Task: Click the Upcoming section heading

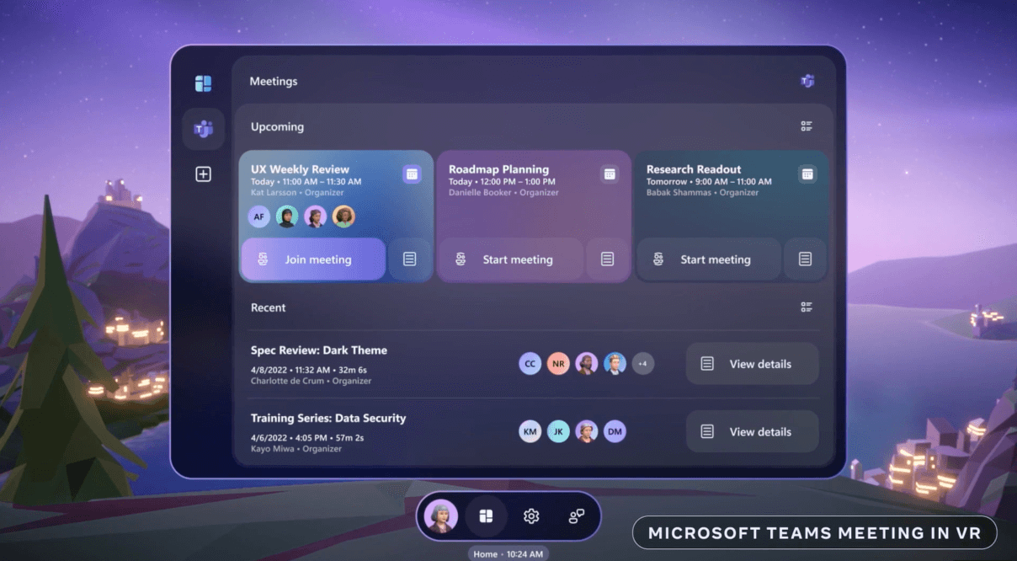Action: coord(277,126)
